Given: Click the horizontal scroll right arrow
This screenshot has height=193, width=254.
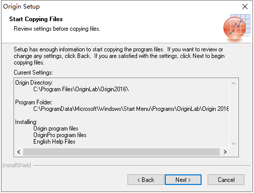Looking at the screenshot, I should 225,152.
